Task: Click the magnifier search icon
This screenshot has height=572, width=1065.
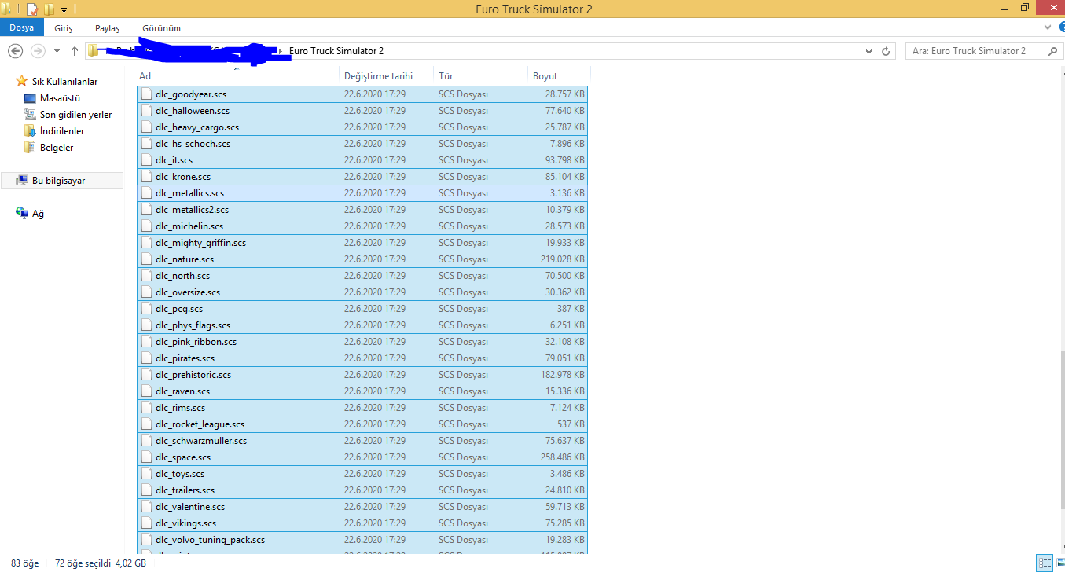Action: (x=1053, y=51)
